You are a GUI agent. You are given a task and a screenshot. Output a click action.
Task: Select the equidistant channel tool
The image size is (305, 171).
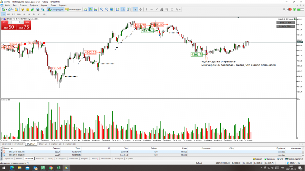162,9
